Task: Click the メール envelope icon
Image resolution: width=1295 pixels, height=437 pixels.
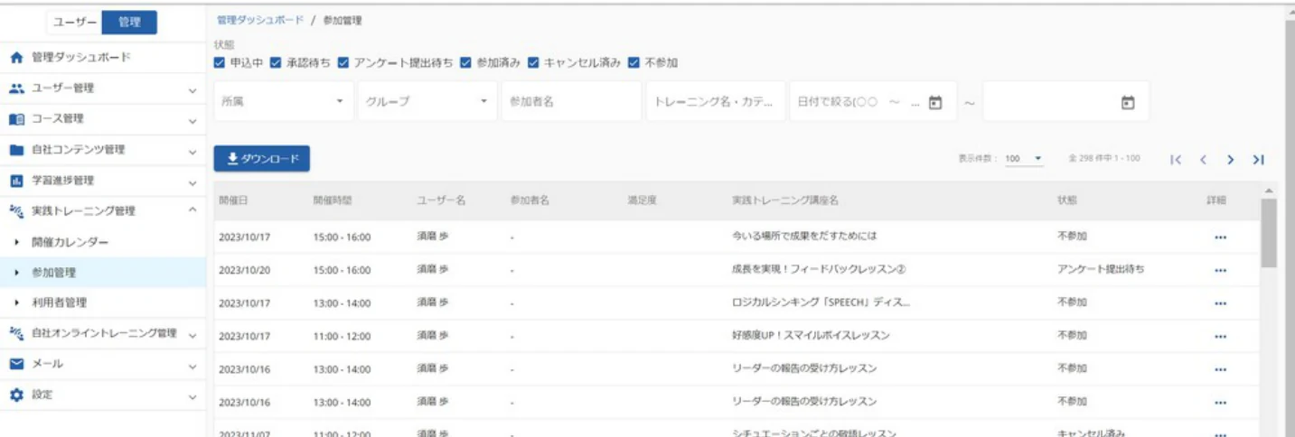Action: [x=16, y=364]
